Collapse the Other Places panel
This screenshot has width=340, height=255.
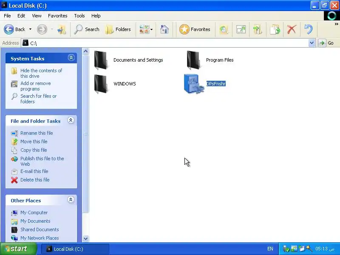(71, 199)
